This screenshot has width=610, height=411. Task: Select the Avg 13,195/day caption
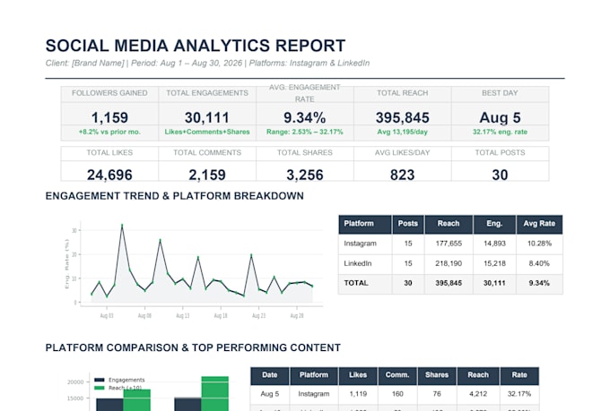tap(402, 132)
